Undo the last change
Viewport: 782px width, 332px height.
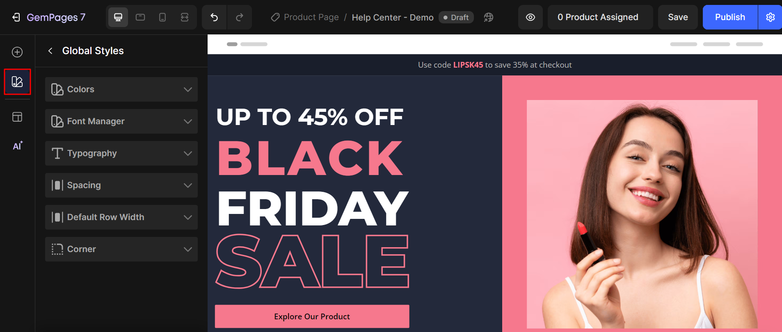(214, 17)
